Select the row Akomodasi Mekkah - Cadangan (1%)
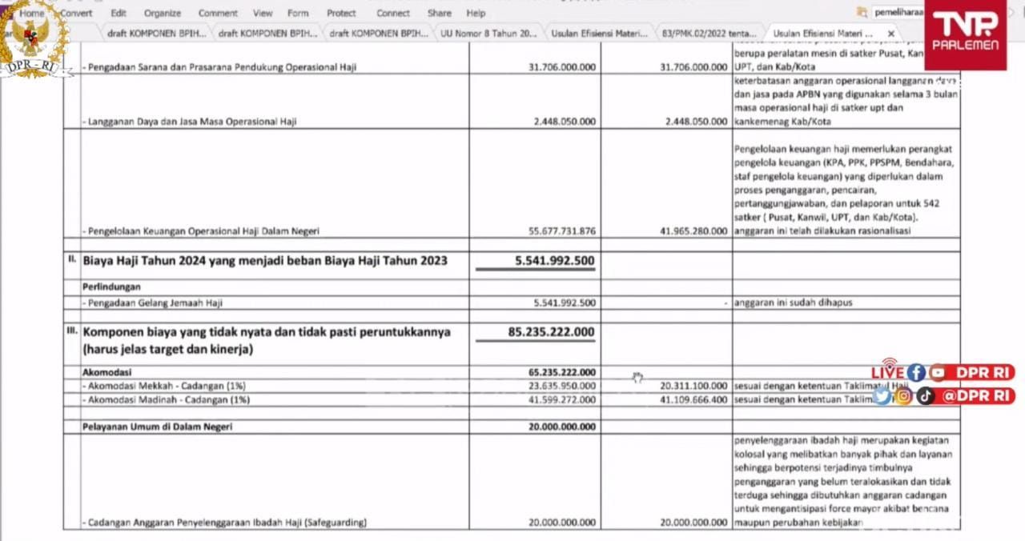Viewport: 1025px width, 541px height. (166, 386)
